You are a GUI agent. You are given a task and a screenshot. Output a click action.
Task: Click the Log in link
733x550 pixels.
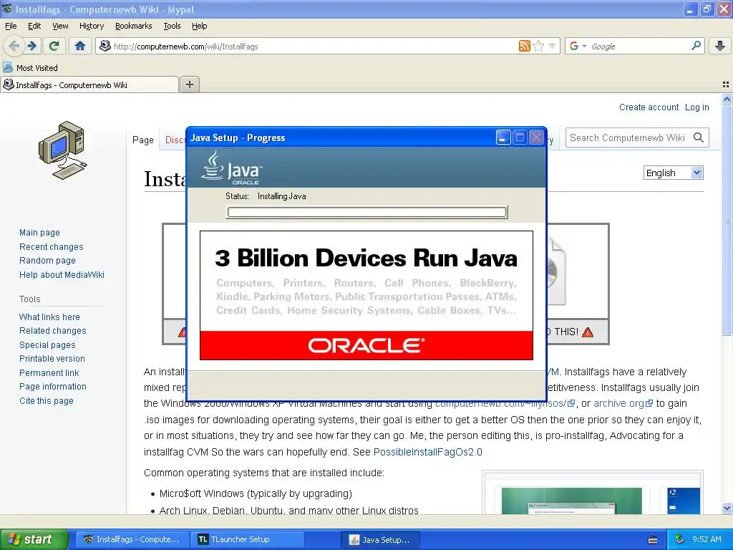[696, 107]
